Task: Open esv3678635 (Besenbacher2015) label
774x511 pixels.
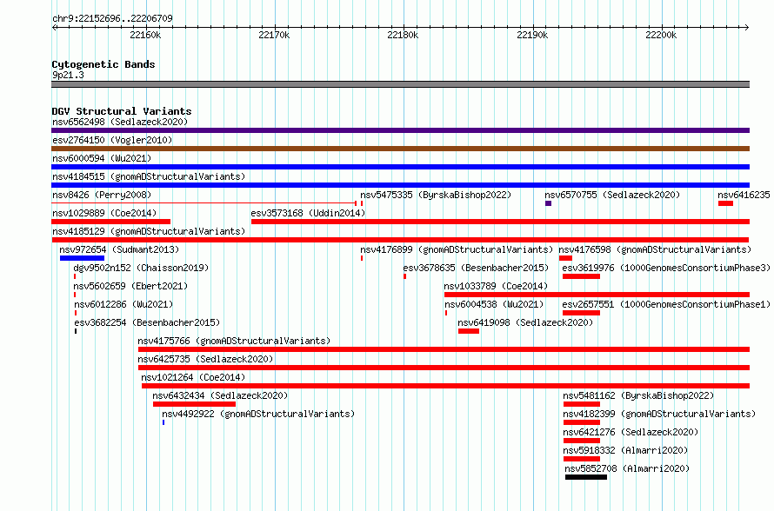Action: [476, 268]
